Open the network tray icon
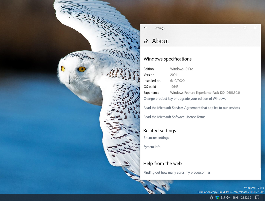 point(223,197)
